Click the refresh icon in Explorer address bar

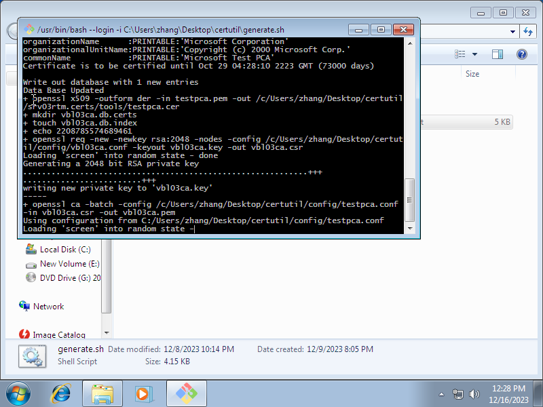528,31
